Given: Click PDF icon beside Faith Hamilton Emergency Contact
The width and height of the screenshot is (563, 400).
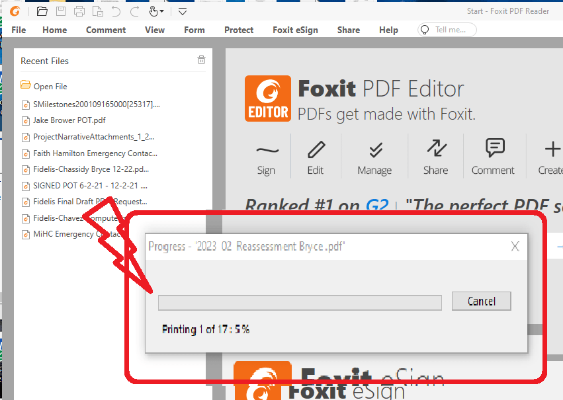Looking at the screenshot, I should [26, 154].
